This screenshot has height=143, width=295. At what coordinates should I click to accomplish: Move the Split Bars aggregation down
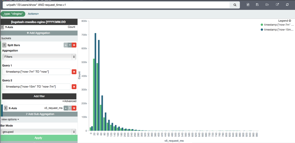point(69,45)
